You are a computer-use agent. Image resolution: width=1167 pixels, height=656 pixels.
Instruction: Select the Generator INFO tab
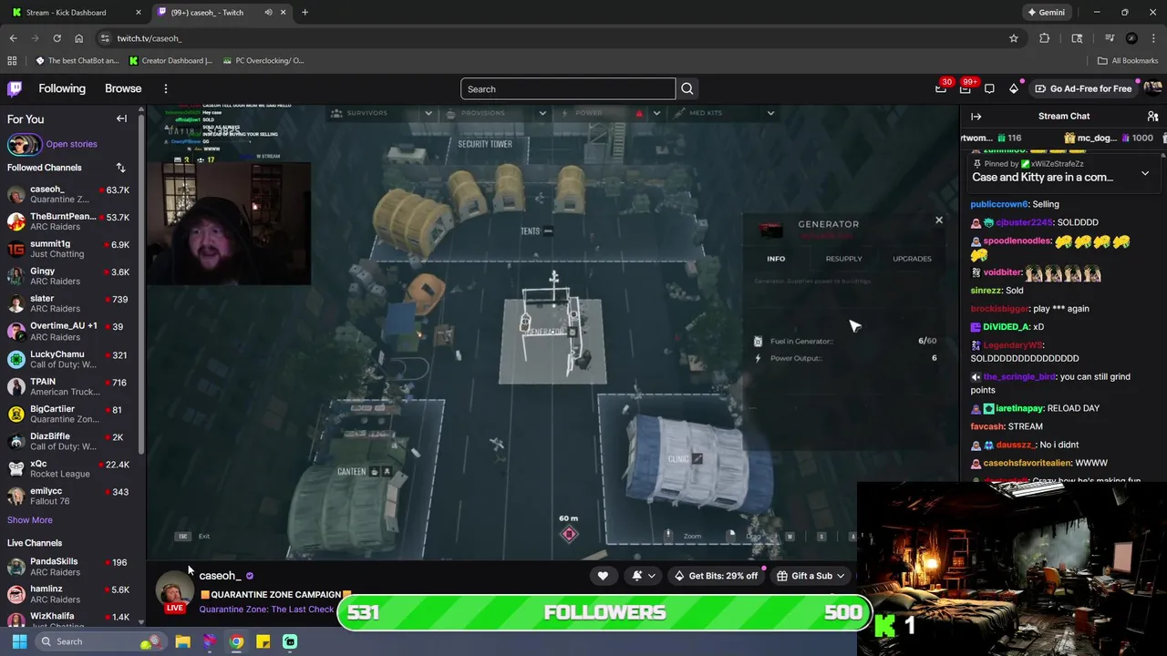776,259
